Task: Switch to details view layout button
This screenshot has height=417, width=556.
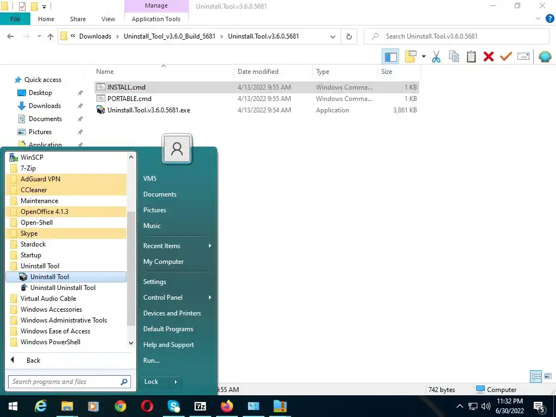Action: coord(536,376)
